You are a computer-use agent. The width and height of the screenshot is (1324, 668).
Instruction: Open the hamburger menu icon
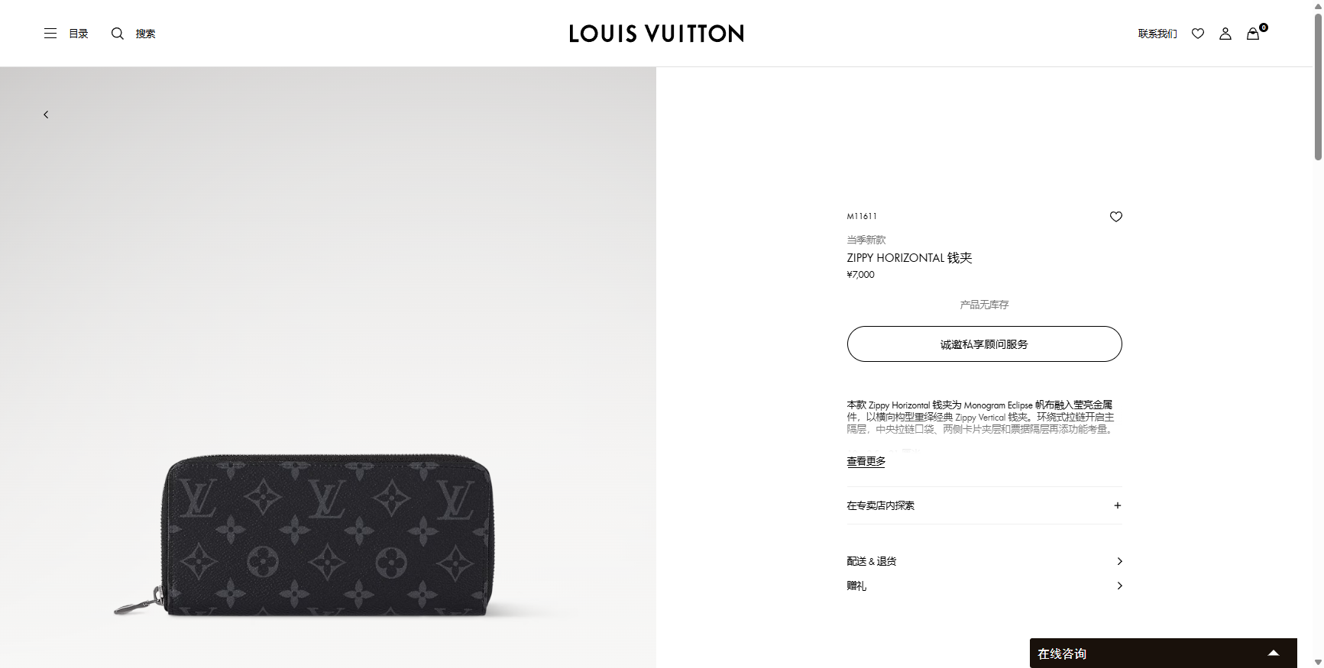pyautogui.click(x=50, y=34)
